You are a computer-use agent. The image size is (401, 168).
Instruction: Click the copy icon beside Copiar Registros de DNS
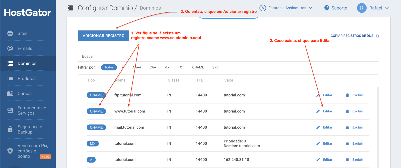[x=377, y=36]
